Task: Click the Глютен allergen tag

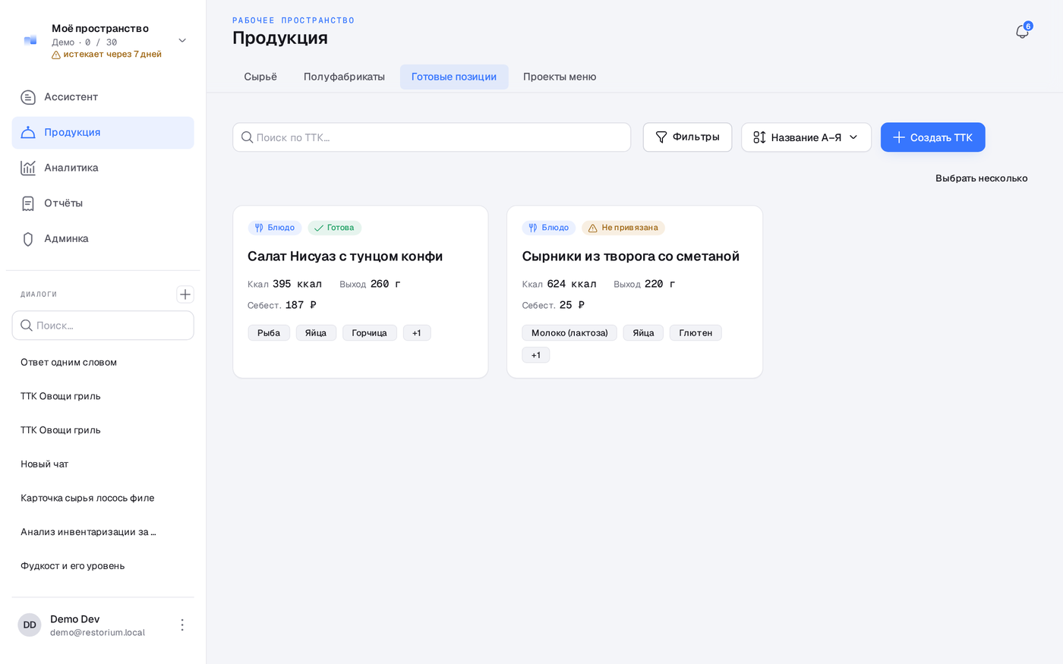Action: tap(696, 333)
